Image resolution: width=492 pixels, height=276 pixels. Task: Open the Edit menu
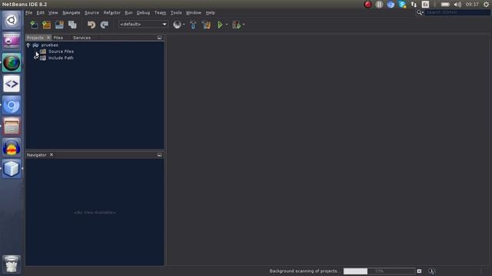pyautogui.click(x=41, y=13)
